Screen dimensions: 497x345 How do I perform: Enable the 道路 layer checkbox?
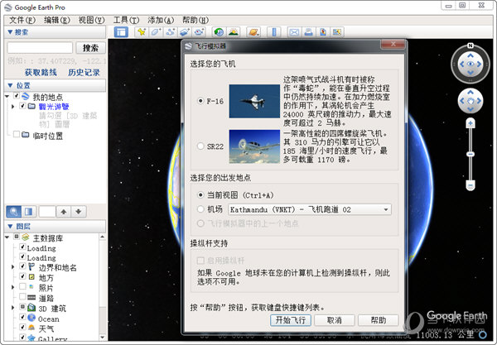click(22, 296)
